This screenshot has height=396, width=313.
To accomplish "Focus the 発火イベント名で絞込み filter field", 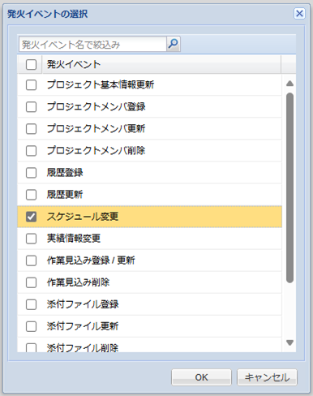I will tap(92, 44).
